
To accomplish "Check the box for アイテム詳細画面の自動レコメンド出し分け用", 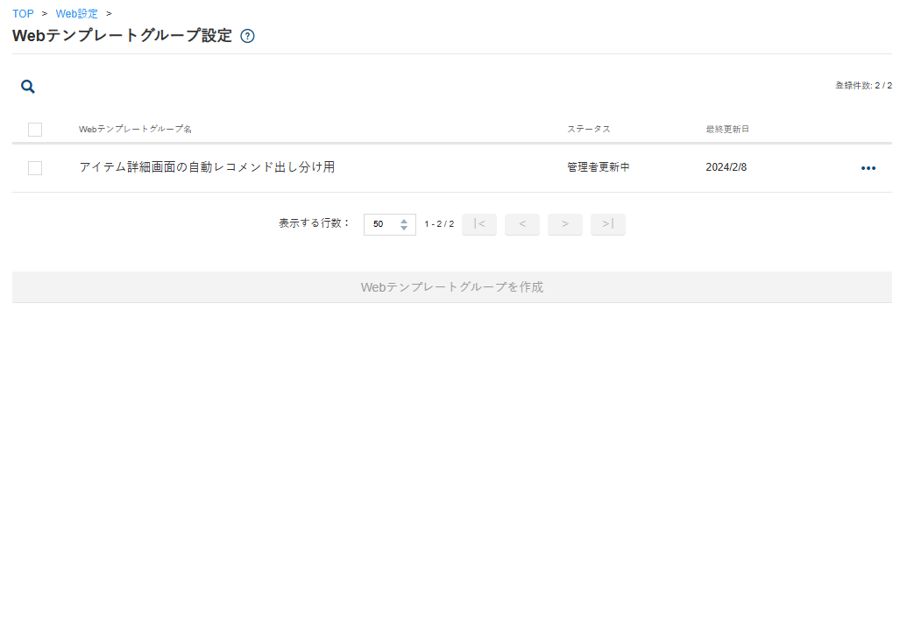I will pos(35,168).
